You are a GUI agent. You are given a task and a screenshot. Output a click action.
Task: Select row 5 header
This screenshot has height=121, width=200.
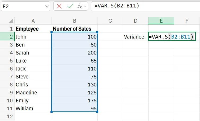click(7, 61)
